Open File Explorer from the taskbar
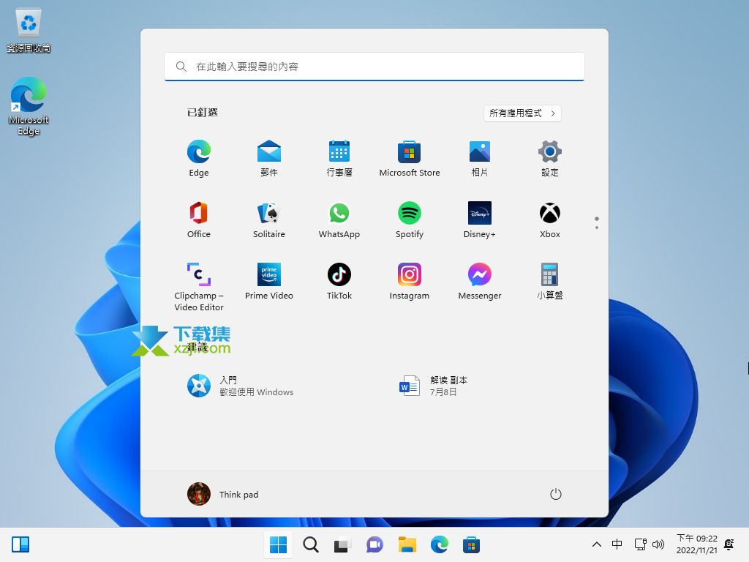 [x=407, y=544]
